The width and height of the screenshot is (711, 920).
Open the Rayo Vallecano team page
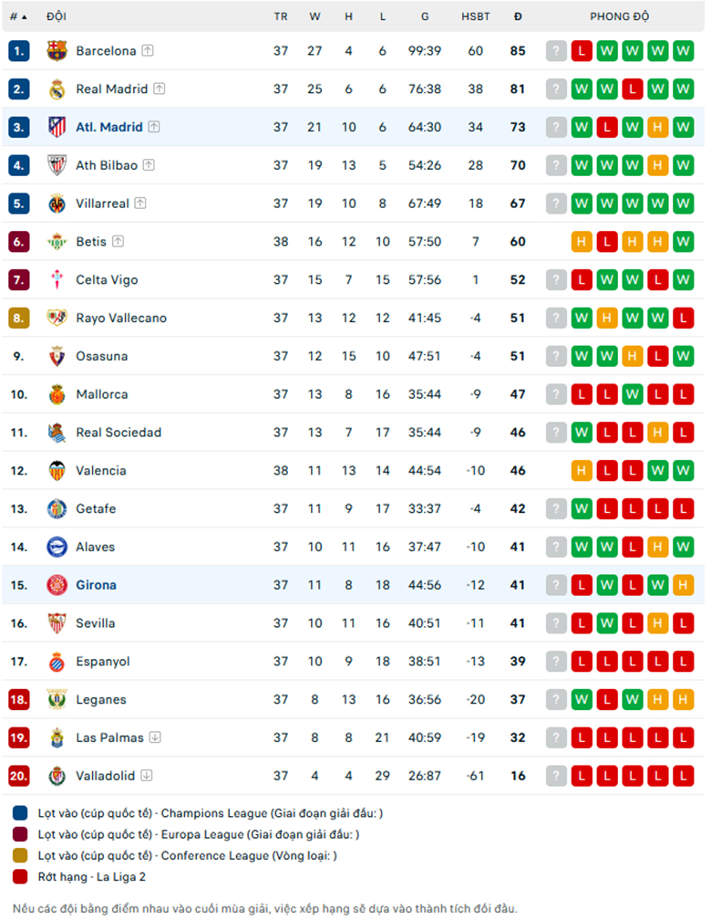coord(121,318)
